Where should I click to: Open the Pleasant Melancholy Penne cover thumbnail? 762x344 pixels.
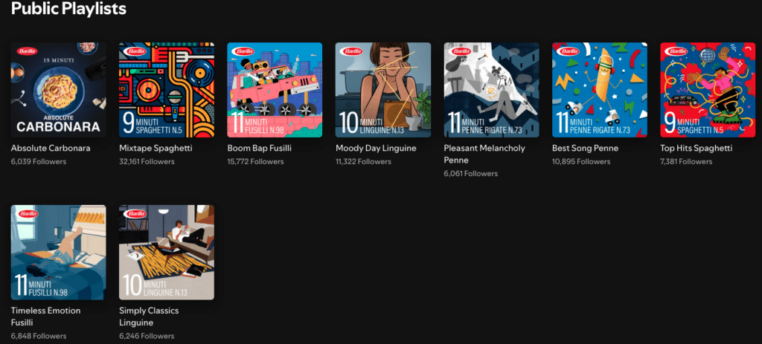point(491,90)
